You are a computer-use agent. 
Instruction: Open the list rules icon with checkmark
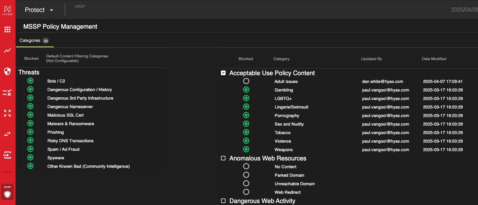click(x=7, y=92)
